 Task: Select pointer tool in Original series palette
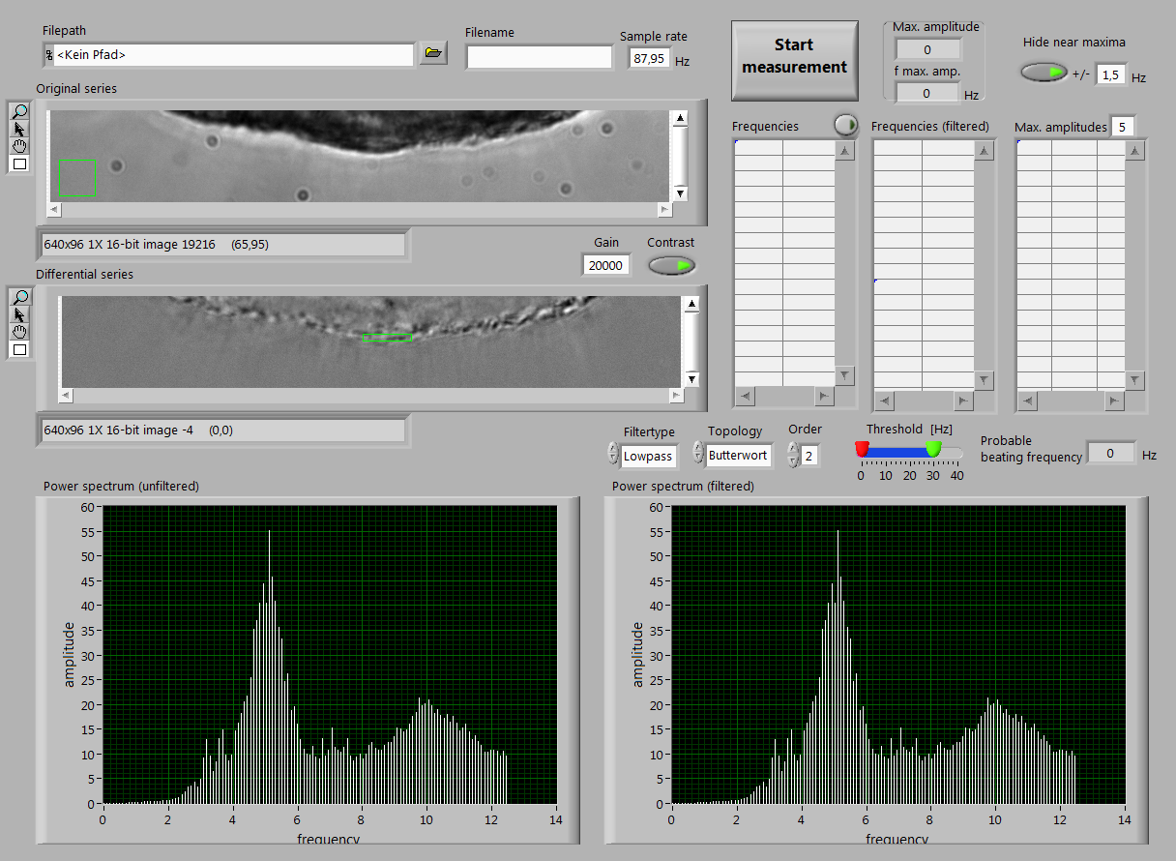19,129
